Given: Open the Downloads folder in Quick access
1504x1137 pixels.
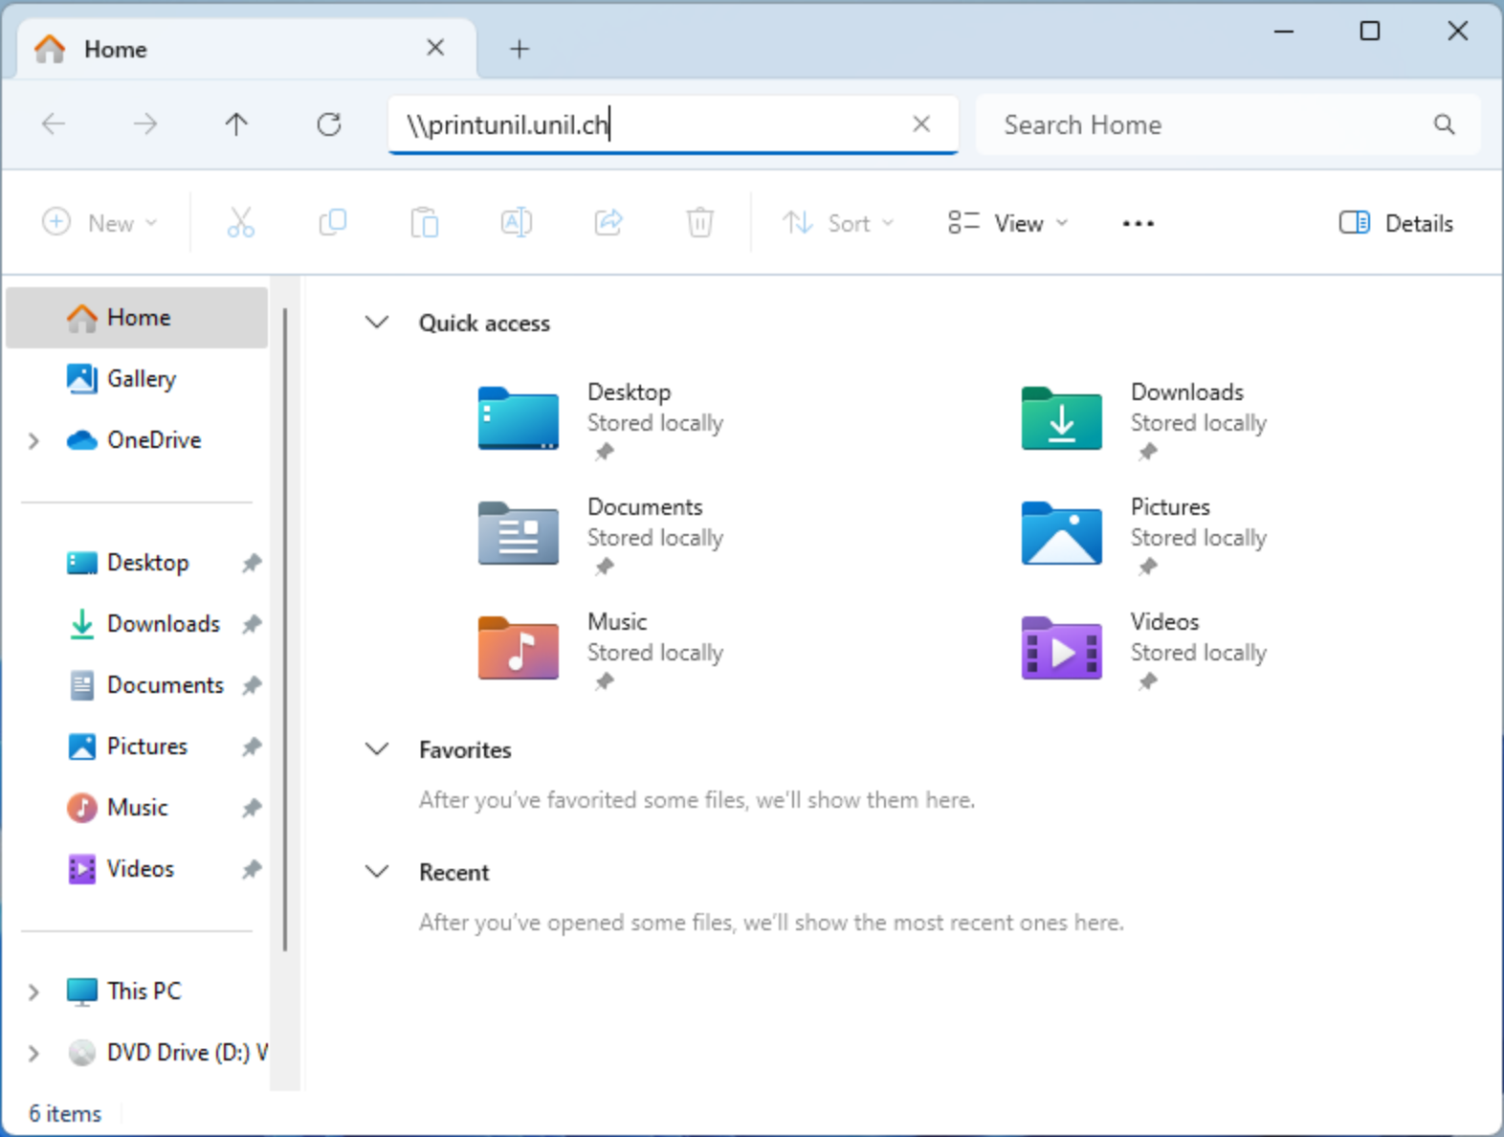Looking at the screenshot, I should coord(1061,419).
